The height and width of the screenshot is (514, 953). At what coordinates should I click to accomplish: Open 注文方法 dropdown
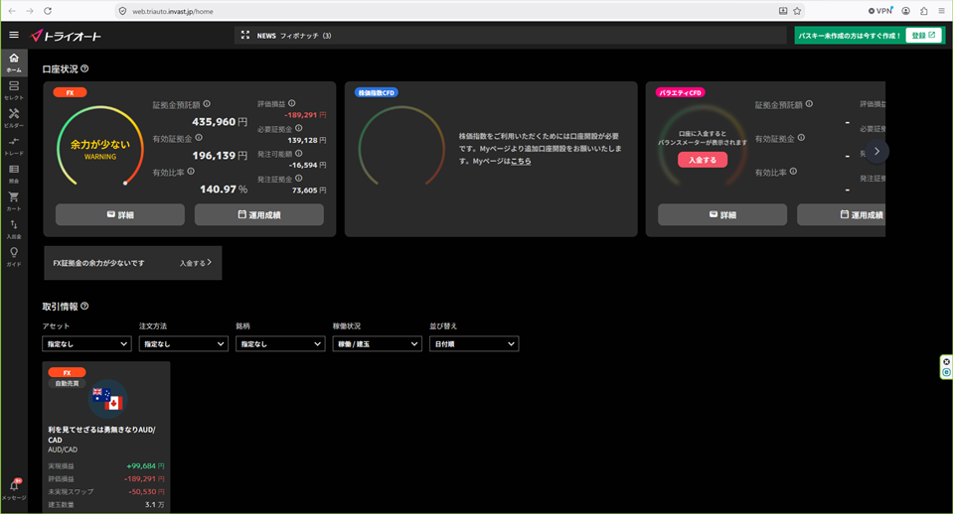point(183,343)
